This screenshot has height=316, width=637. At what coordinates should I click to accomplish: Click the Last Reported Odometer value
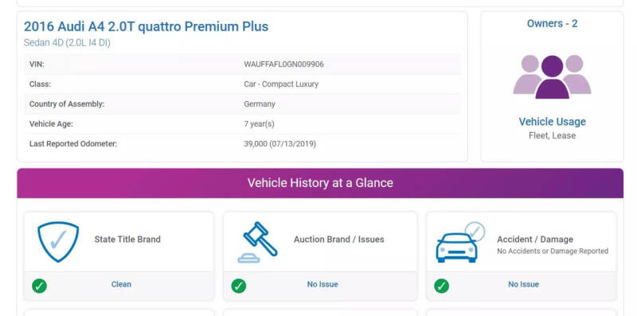coord(280,144)
